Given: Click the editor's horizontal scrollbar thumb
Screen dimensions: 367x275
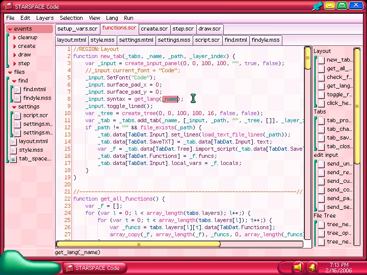Looking at the screenshot, I should [138, 244].
